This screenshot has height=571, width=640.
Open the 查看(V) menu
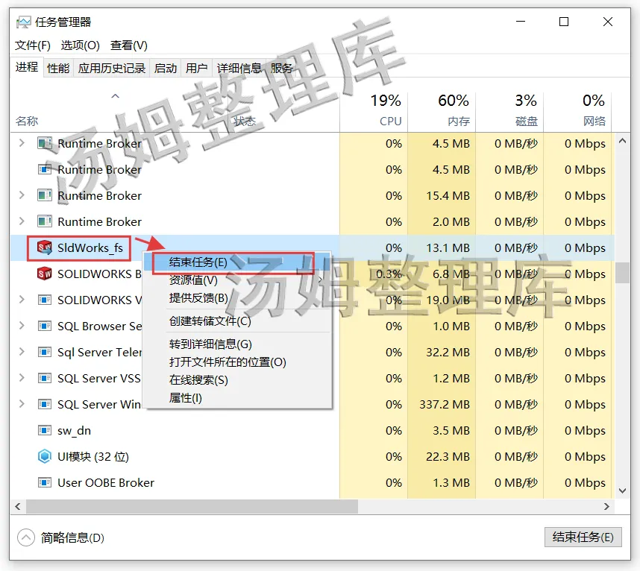128,45
